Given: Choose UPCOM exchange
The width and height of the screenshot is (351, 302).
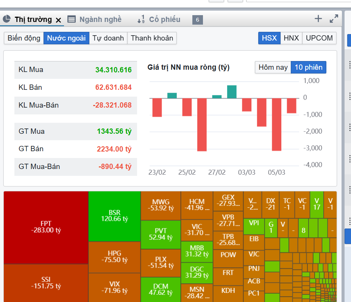Looking at the screenshot, I should coord(319,38).
